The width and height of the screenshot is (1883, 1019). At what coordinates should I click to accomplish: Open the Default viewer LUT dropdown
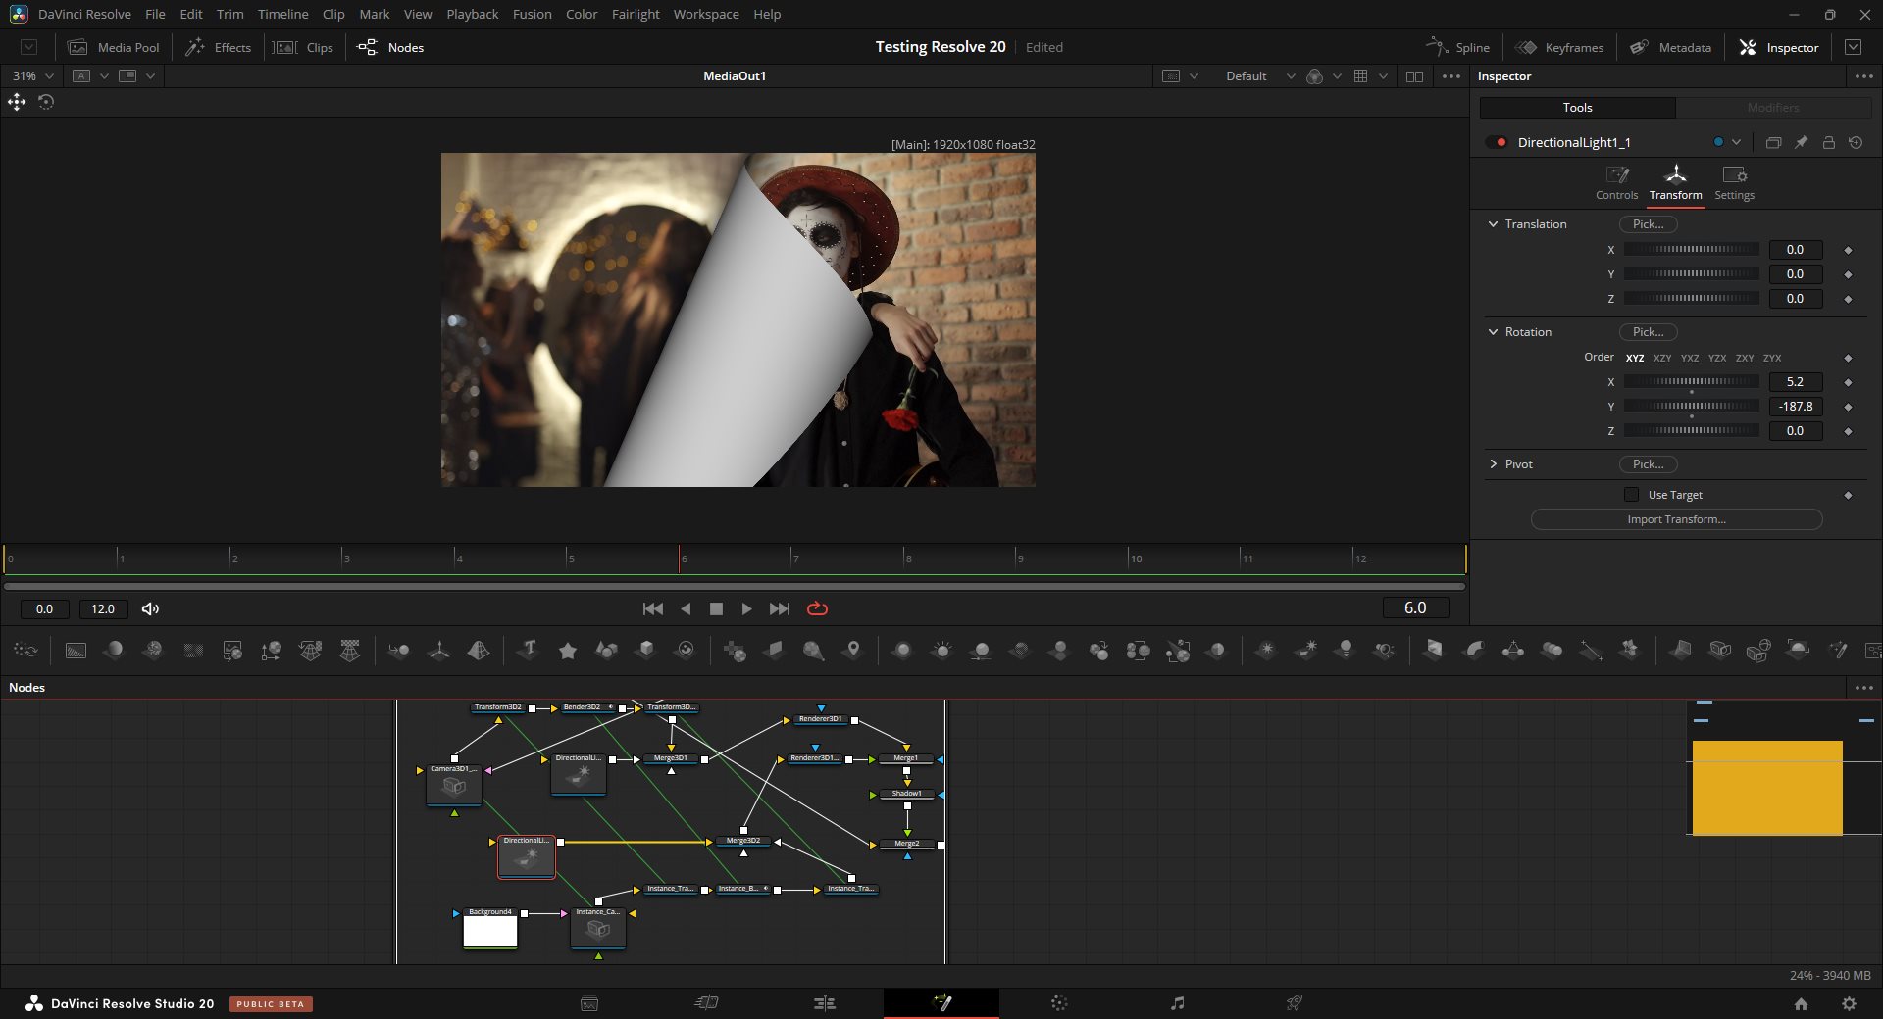(1260, 76)
